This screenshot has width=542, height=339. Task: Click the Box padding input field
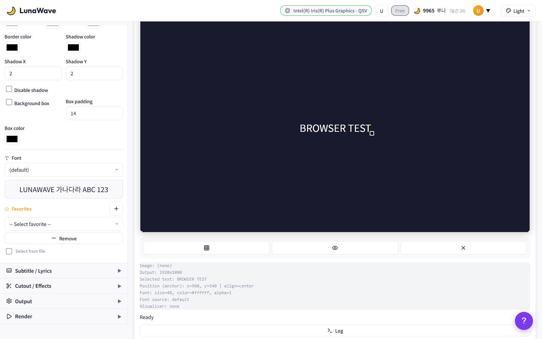tap(94, 113)
